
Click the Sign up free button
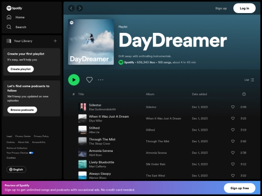[240, 188]
